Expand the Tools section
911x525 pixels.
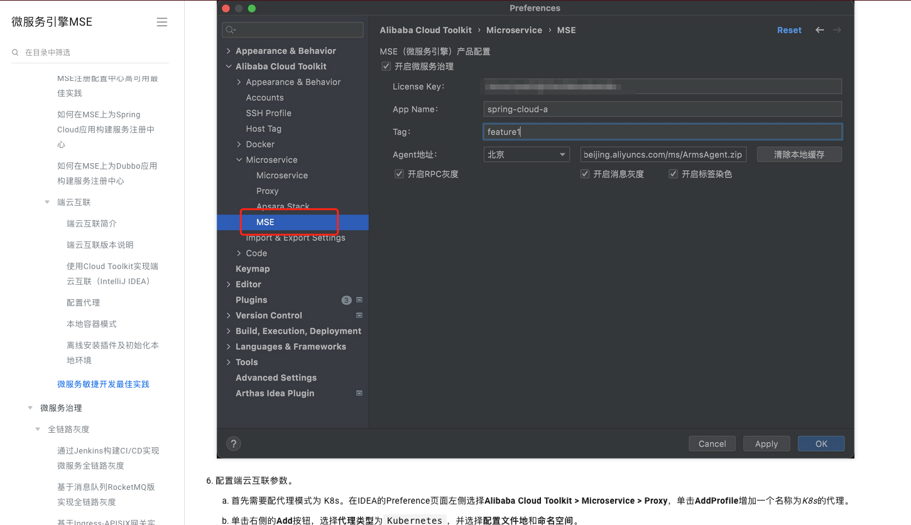(x=229, y=362)
